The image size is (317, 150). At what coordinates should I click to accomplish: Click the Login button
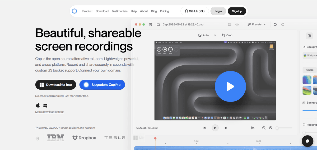(218, 11)
